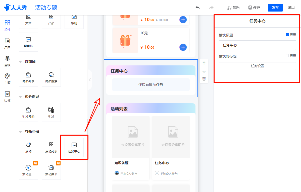301x192 pixels.
Task: Add the 商品列表 component
Action: pos(28,77)
